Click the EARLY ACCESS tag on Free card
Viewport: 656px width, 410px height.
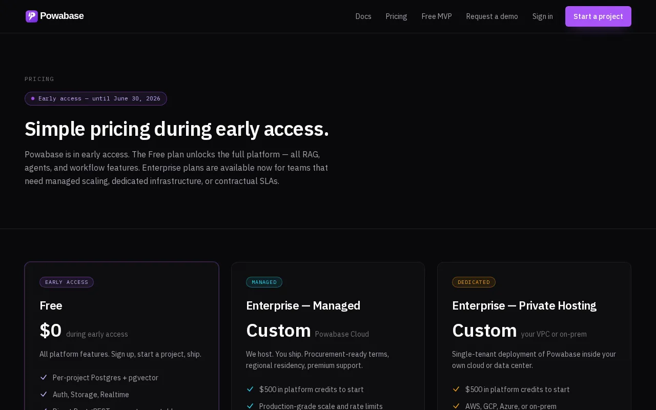click(67, 282)
